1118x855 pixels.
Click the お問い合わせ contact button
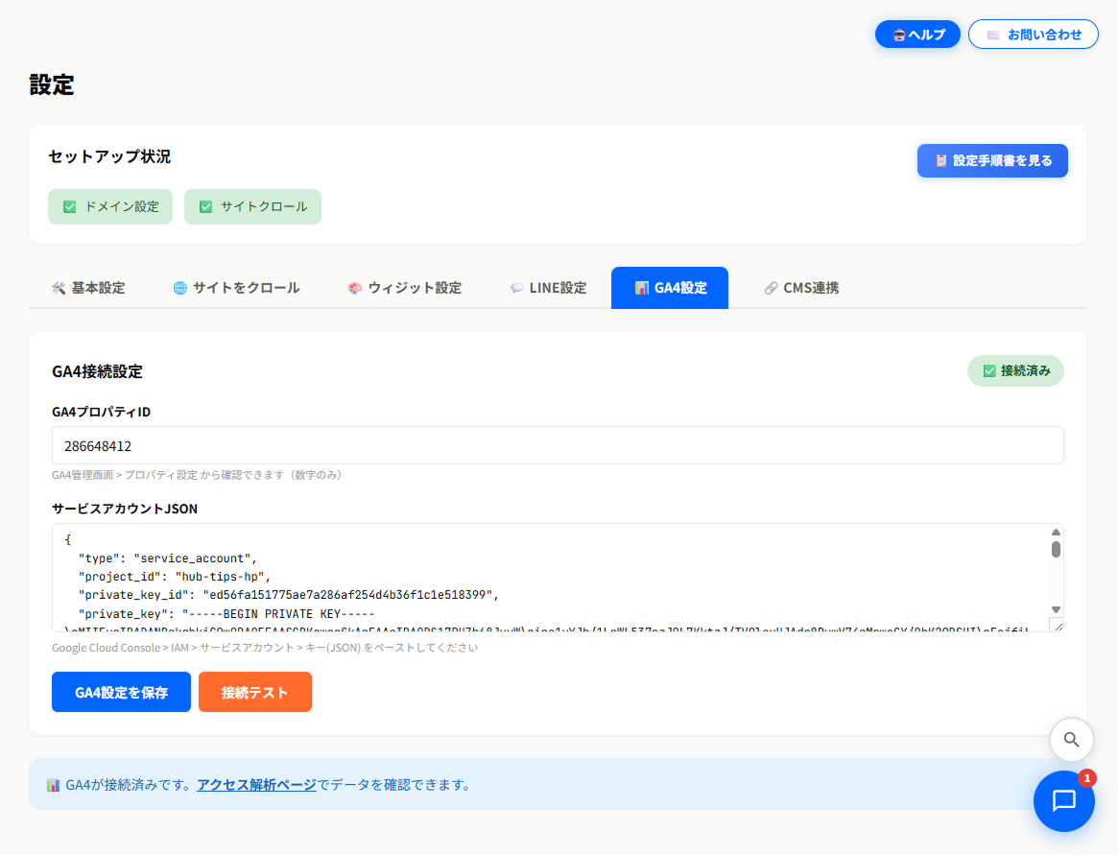1033,35
